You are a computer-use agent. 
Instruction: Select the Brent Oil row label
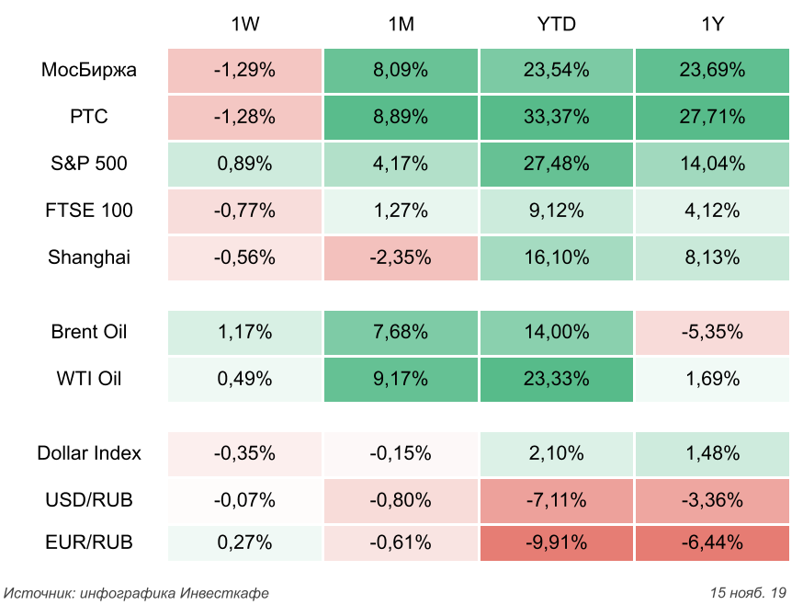point(89,332)
